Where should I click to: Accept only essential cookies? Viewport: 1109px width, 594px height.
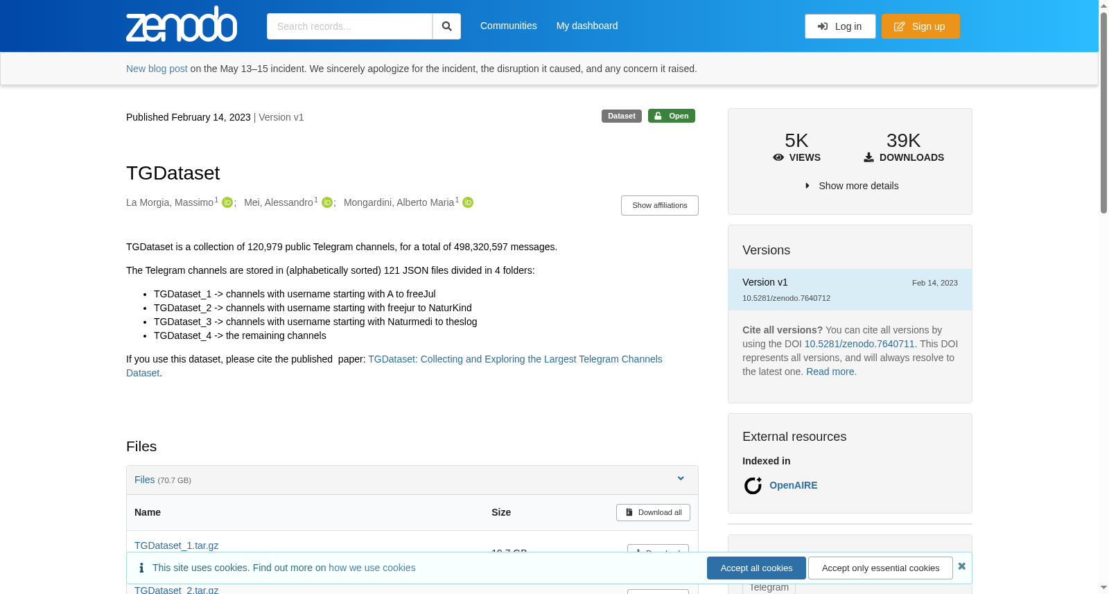coord(880,568)
